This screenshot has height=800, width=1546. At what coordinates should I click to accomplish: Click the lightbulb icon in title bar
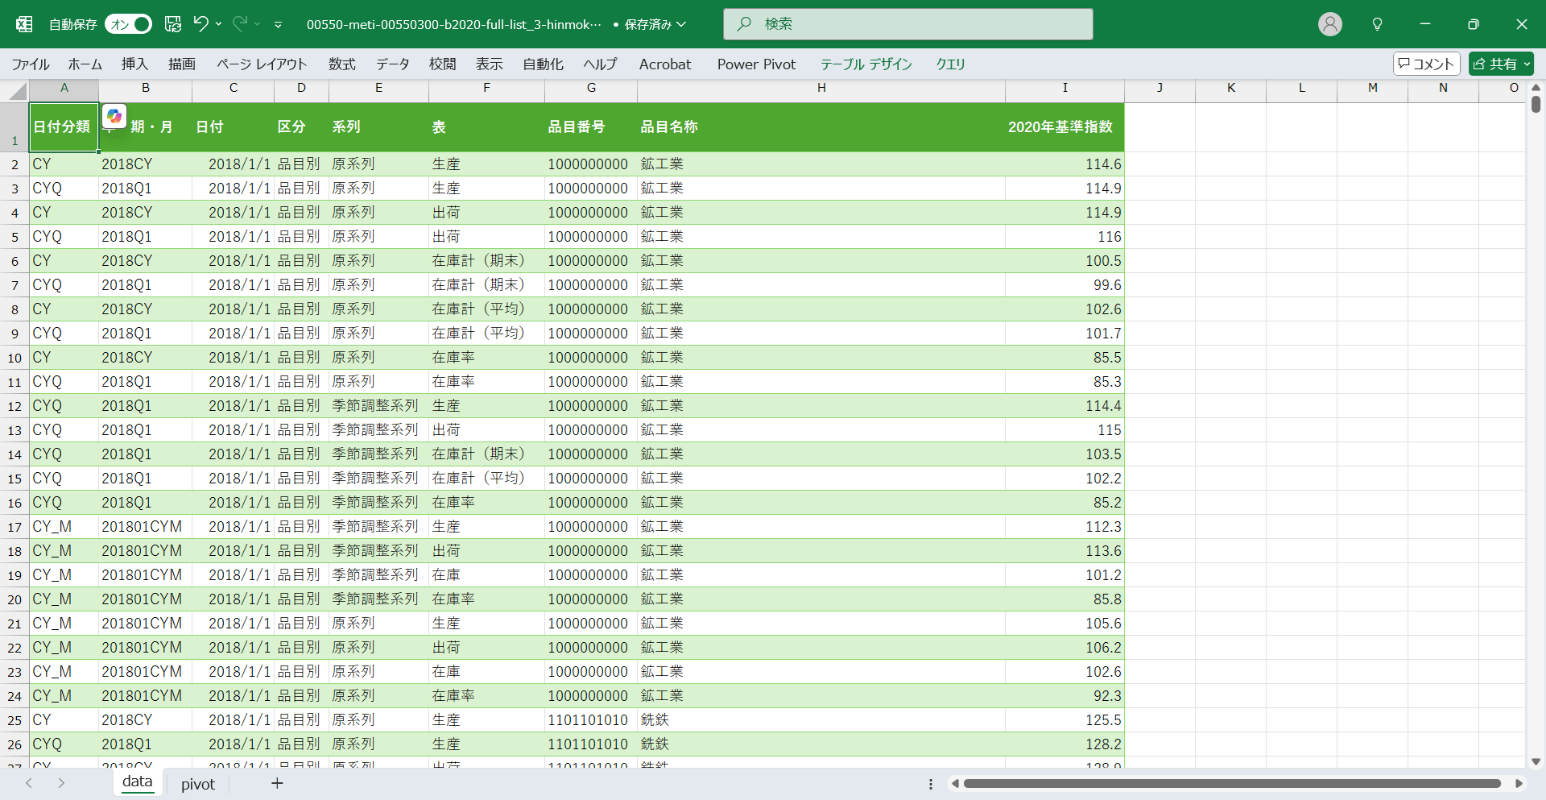pos(1377,24)
